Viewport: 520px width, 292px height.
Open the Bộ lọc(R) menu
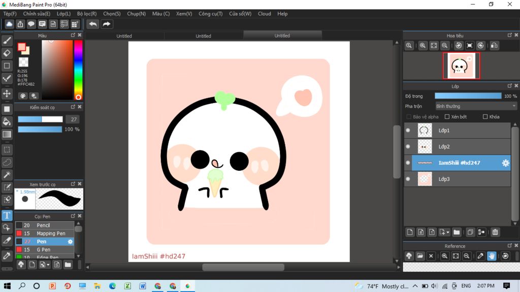[x=87, y=14]
